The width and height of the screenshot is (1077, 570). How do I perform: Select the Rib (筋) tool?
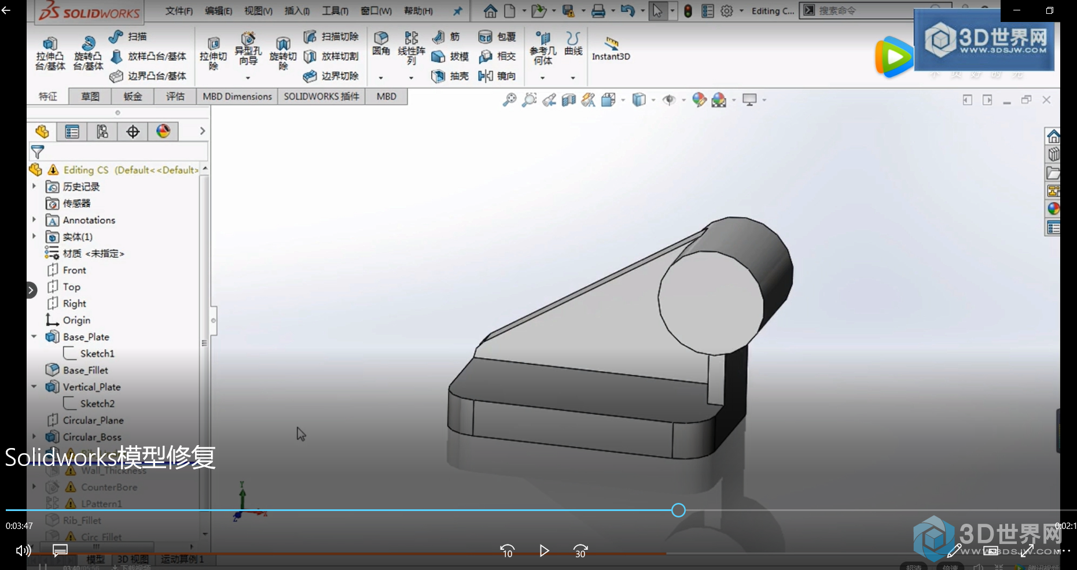point(446,37)
